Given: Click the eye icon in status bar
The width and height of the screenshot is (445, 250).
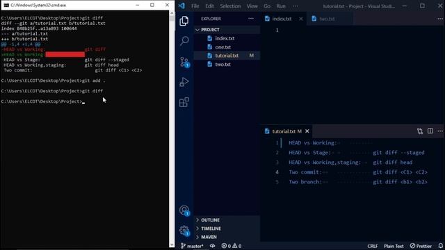Looking at the screenshot, I should coord(212,246).
